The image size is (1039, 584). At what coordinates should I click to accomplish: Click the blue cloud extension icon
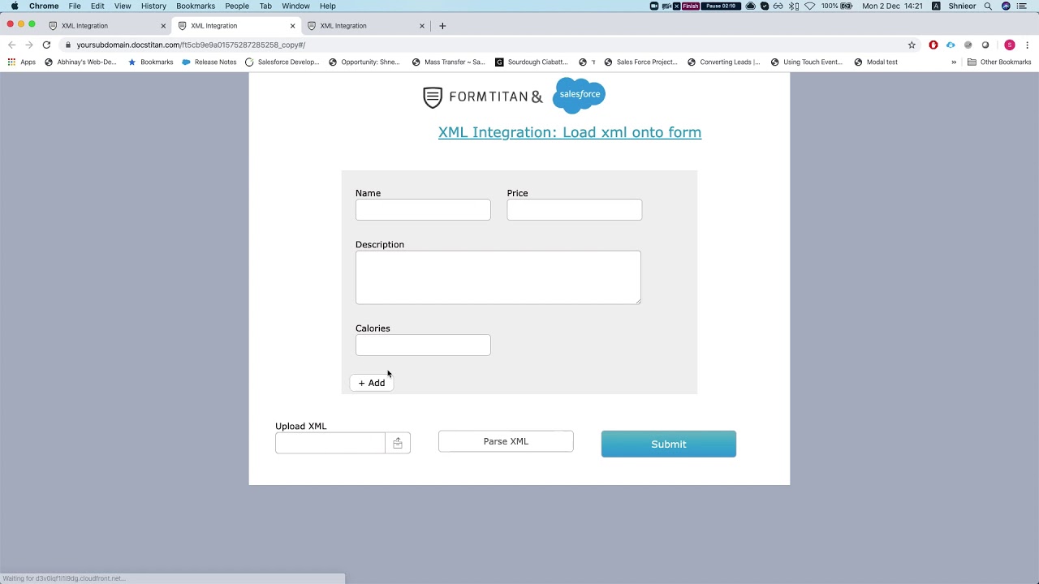pyautogui.click(x=951, y=45)
